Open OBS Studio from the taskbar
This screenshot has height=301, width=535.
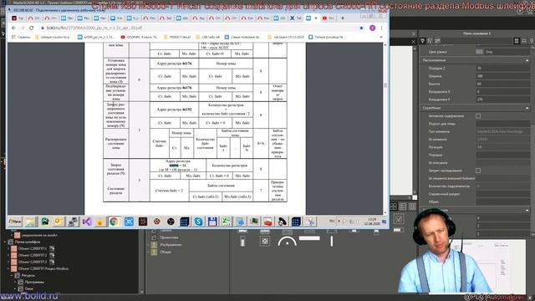pos(171,222)
